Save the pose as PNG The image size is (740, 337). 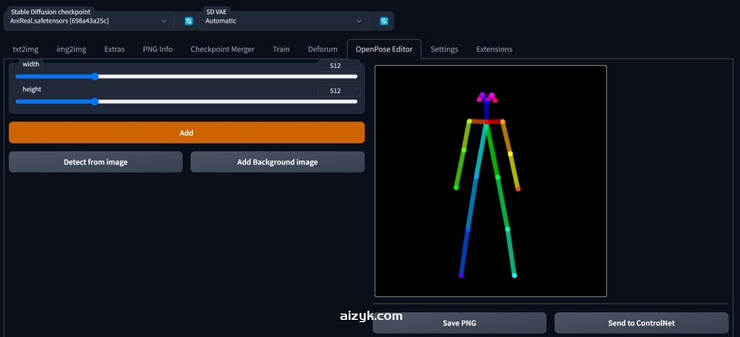click(460, 323)
